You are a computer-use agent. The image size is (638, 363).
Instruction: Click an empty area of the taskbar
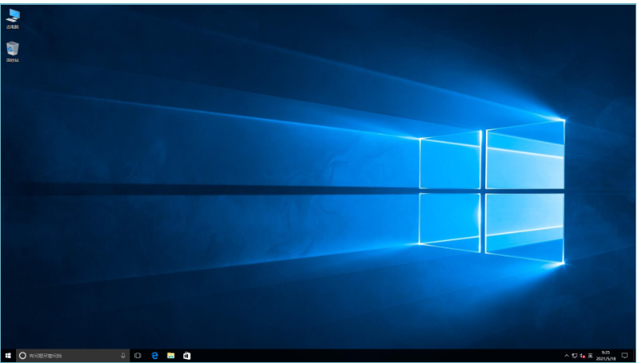click(x=360, y=355)
